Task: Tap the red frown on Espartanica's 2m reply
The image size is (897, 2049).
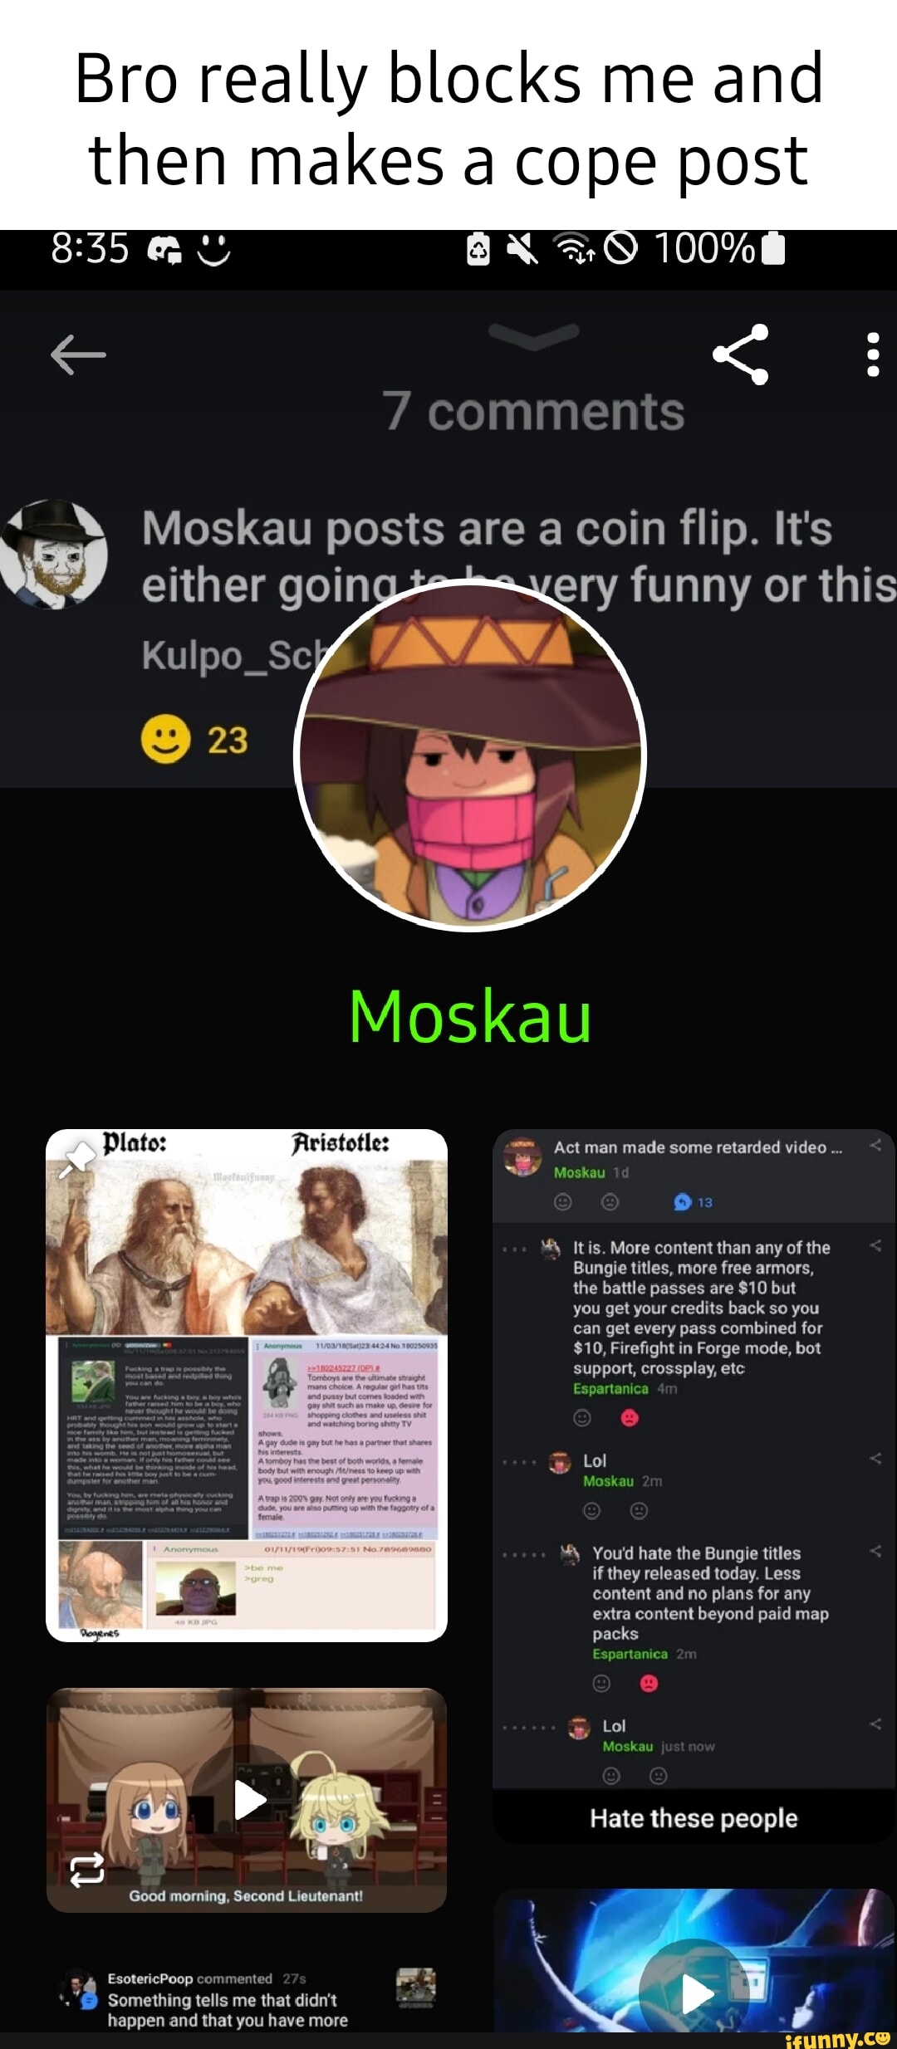Action: (x=649, y=1683)
